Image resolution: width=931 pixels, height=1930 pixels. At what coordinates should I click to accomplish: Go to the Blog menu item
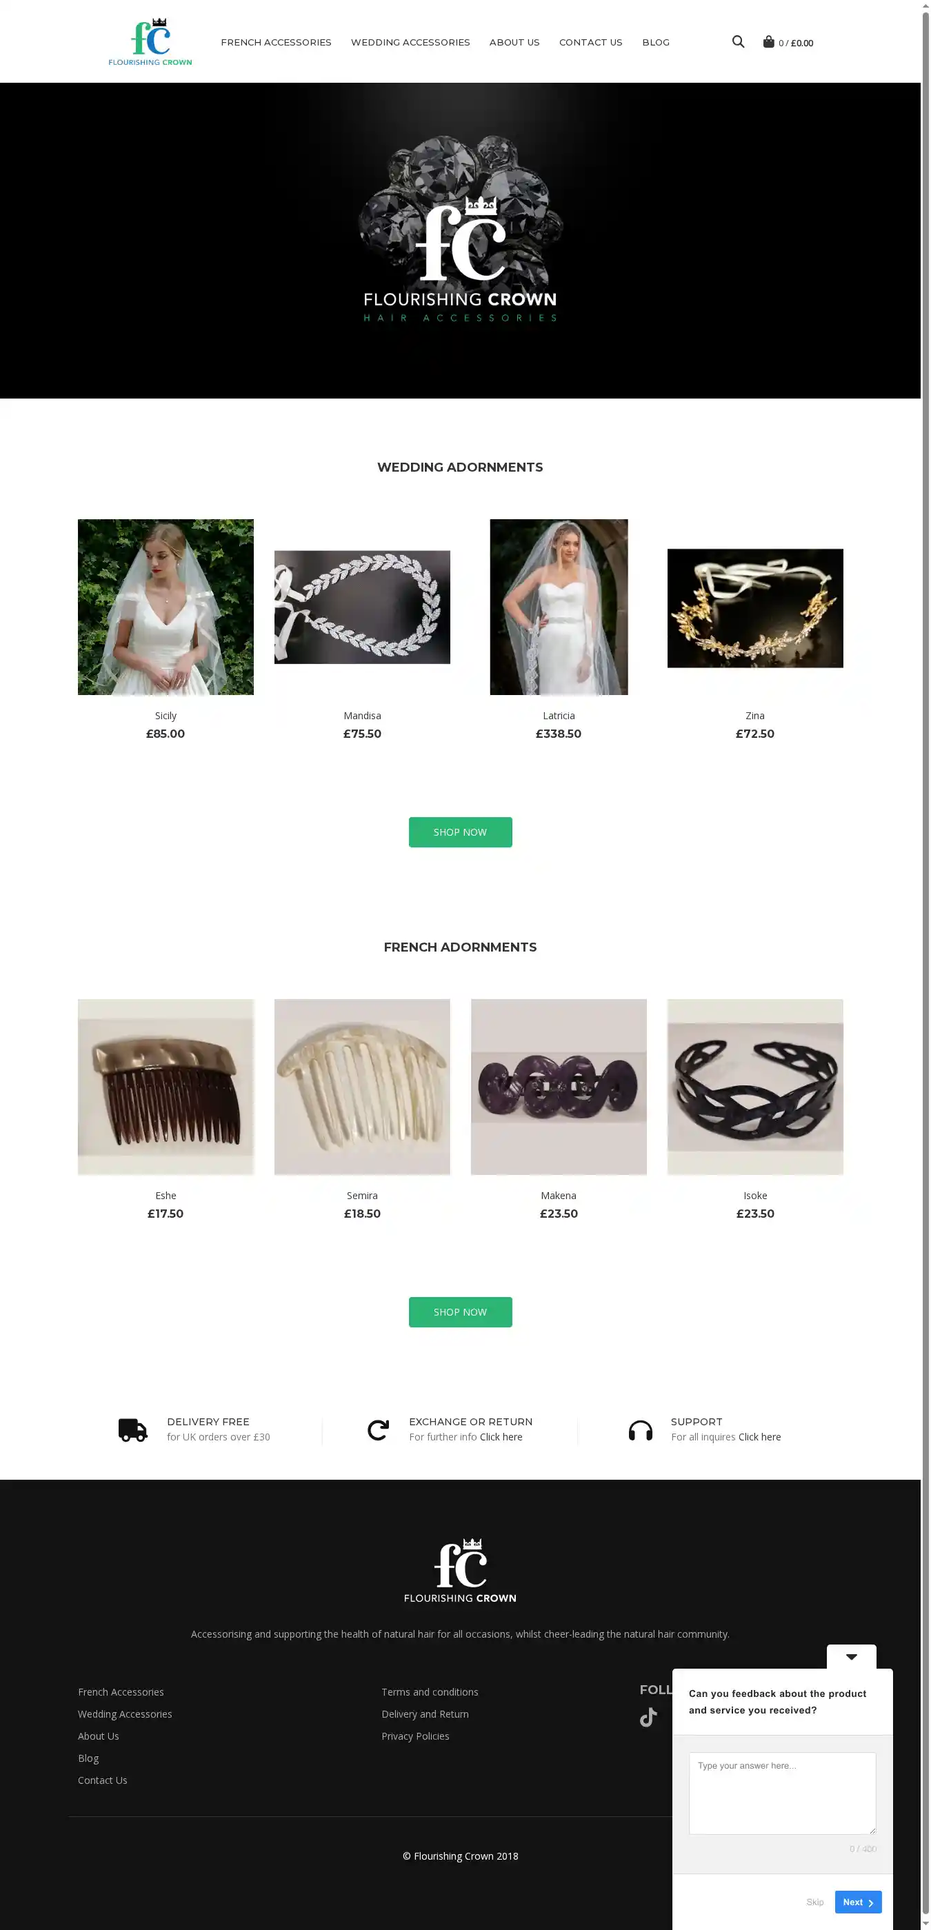655,42
